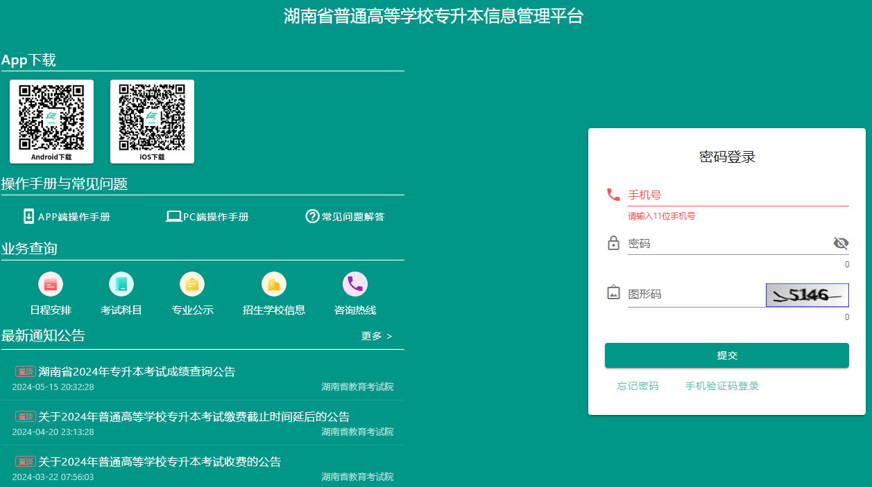Click the timestamp 2024-04-20 23:13:28
Screen dimensions: 872x487
click(x=53, y=432)
